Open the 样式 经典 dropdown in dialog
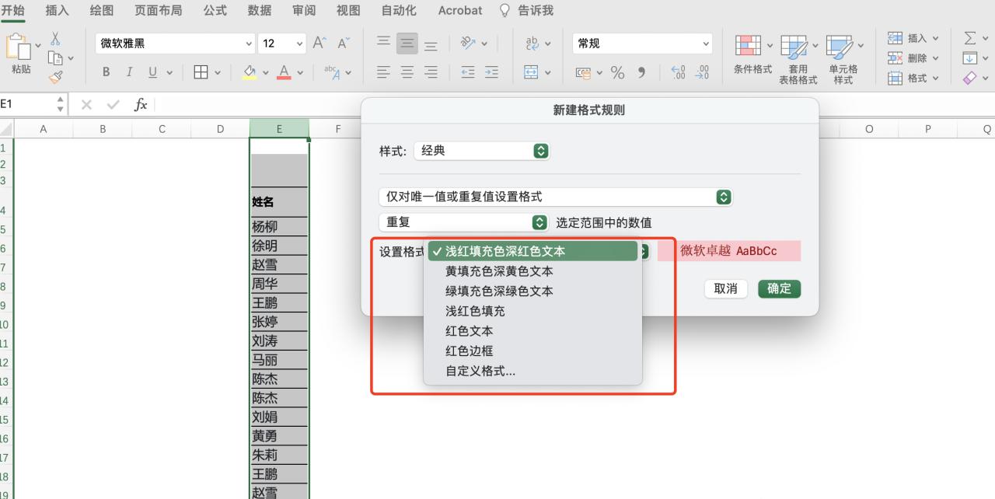The height and width of the screenshot is (499, 995). pos(481,151)
